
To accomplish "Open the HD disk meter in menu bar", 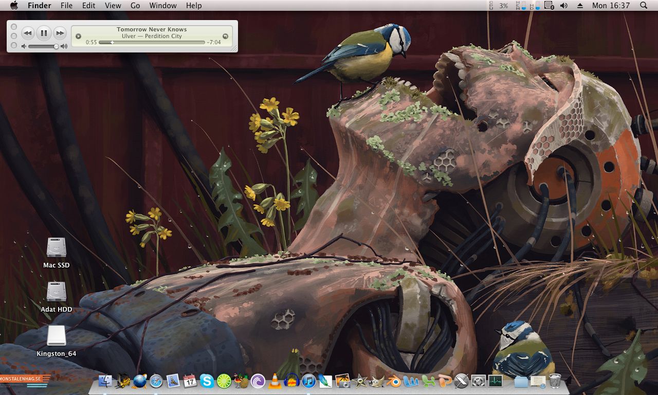I will (x=535, y=5).
